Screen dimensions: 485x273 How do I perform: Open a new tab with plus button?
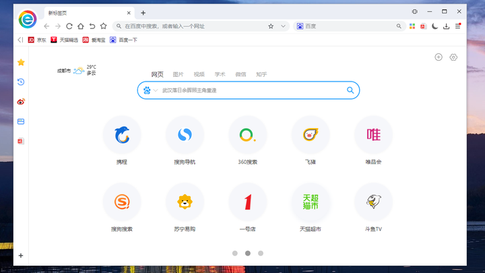143,13
